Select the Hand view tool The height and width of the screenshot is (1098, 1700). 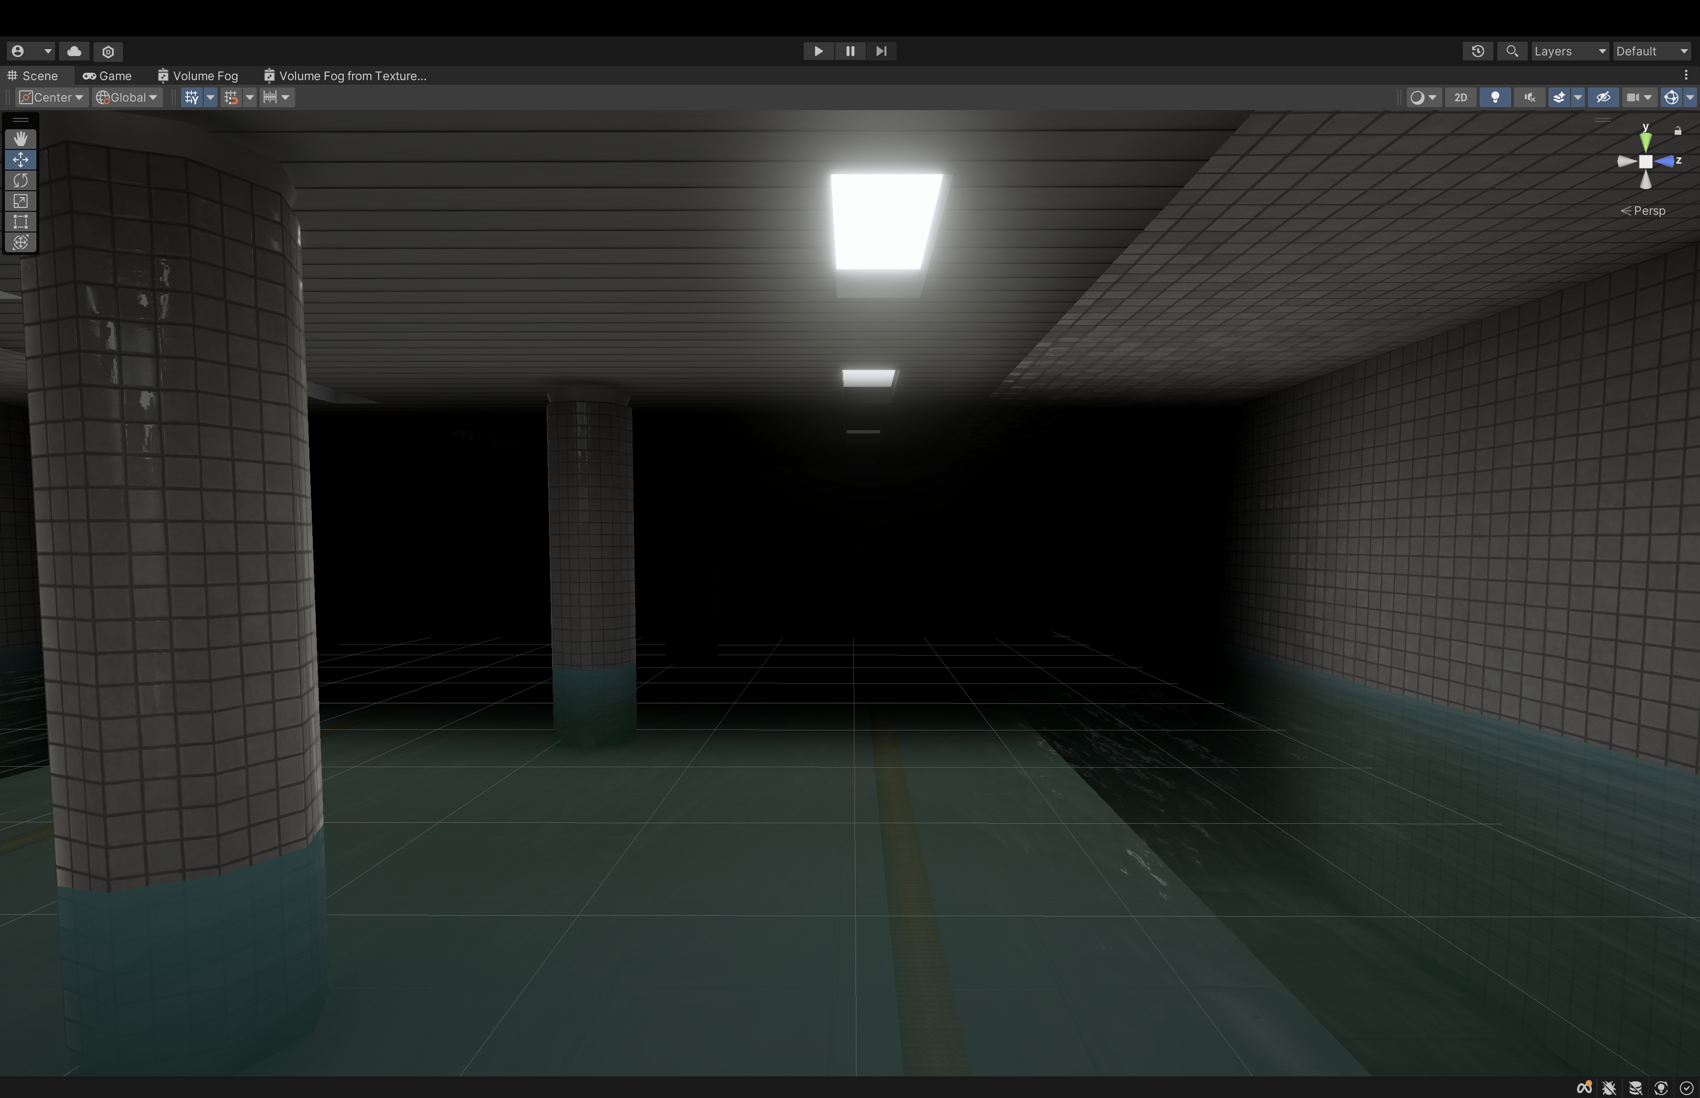(x=21, y=139)
